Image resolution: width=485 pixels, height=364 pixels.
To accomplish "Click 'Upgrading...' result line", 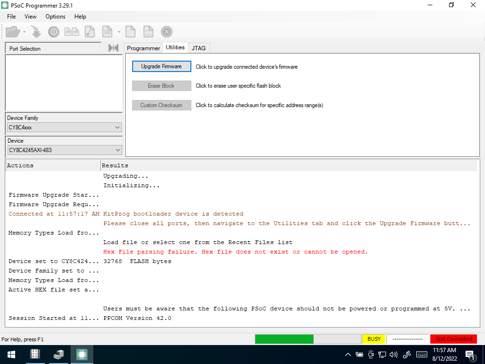I will 126,176.
